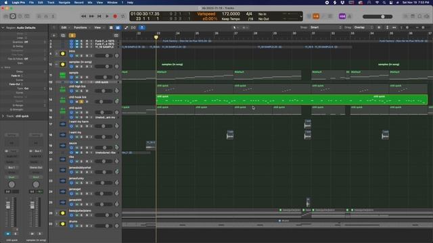Open the File menu
Viewport: 433px width, 243px height.
tap(32, 3)
